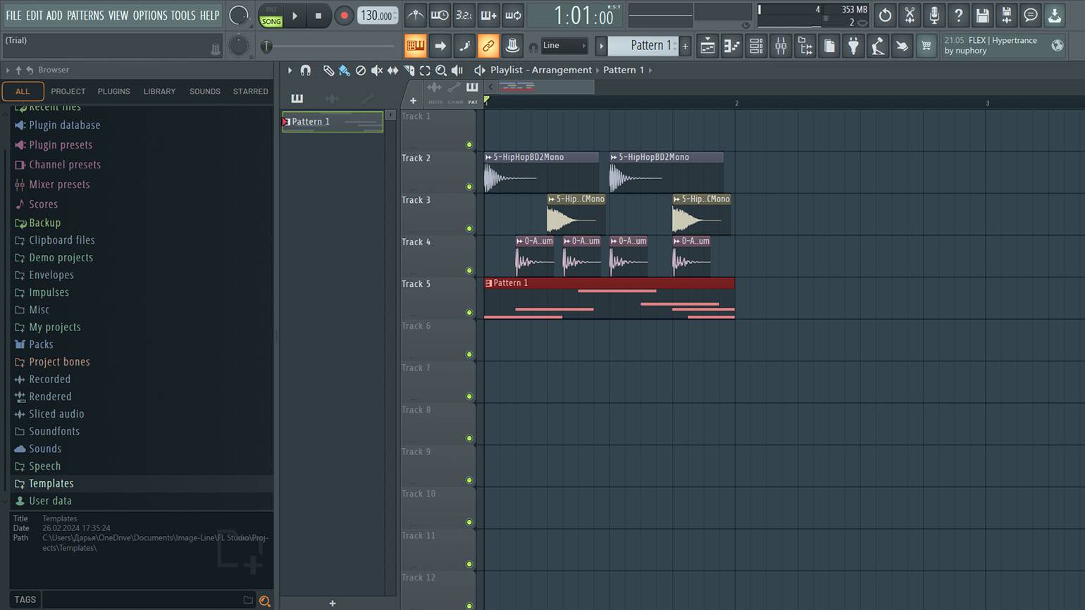The width and height of the screenshot is (1085, 610).
Task: Select the Slip tool in playlist toolbar
Action: [393, 70]
